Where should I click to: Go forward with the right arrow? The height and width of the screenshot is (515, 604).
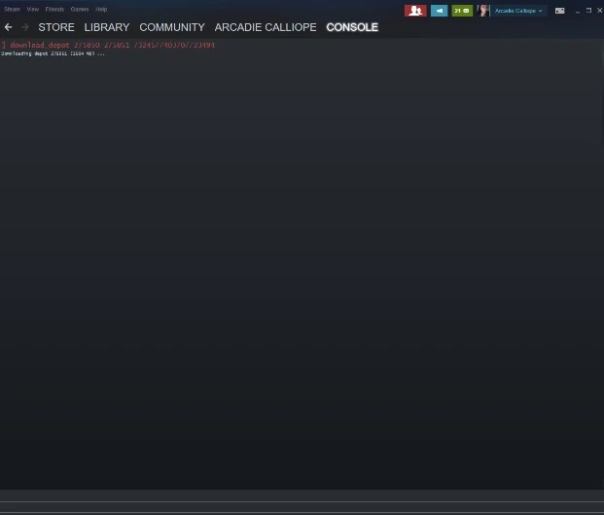(25, 27)
